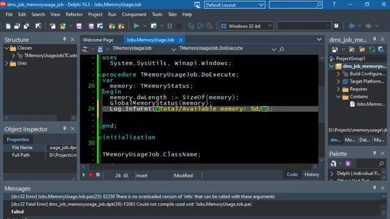Run the project with green Run arrow
Screen dimensions: 390x219
(x=136, y=26)
